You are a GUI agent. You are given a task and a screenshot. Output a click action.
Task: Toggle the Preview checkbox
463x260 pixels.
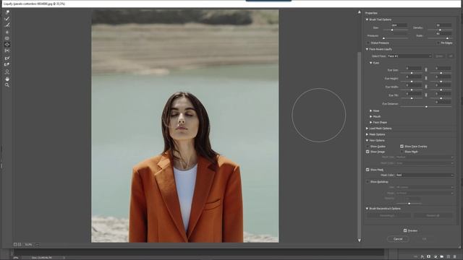[405, 230]
